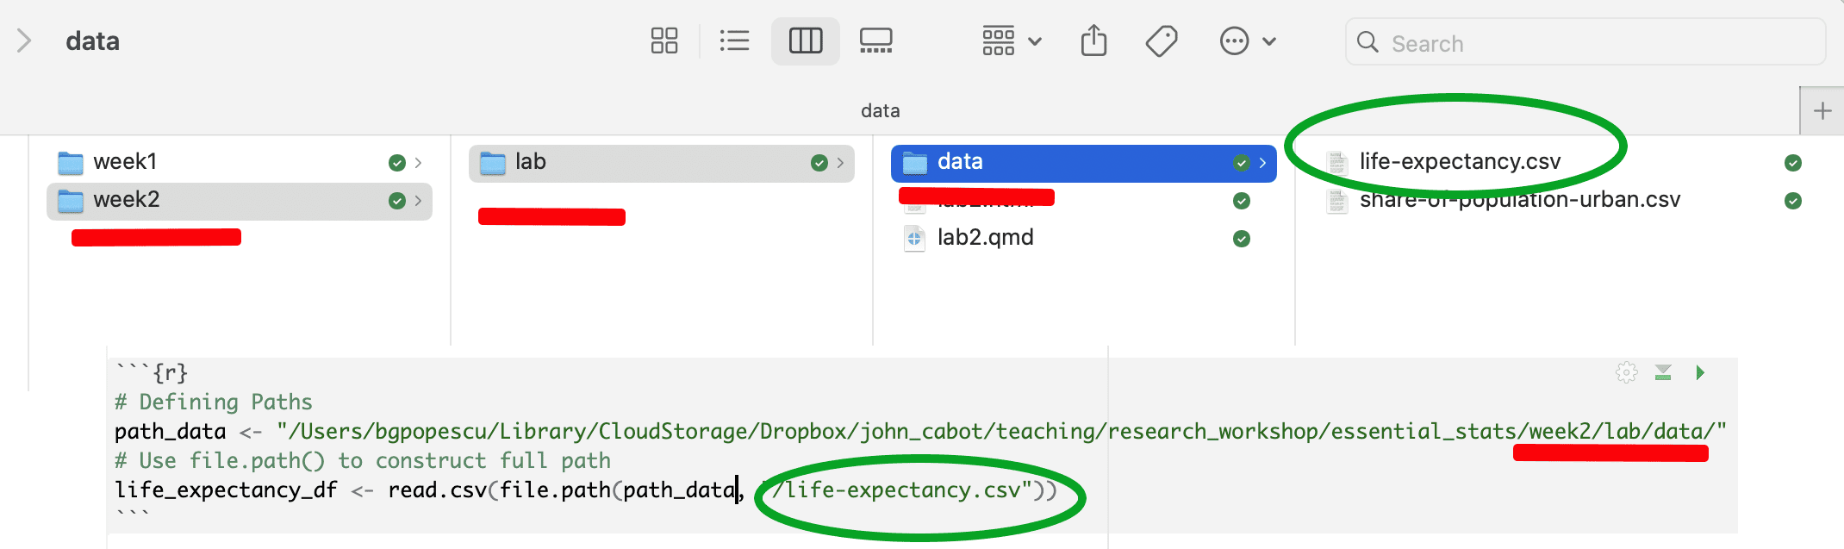Run the R code chunk
Screen dimensions: 1844x549
tap(1700, 372)
